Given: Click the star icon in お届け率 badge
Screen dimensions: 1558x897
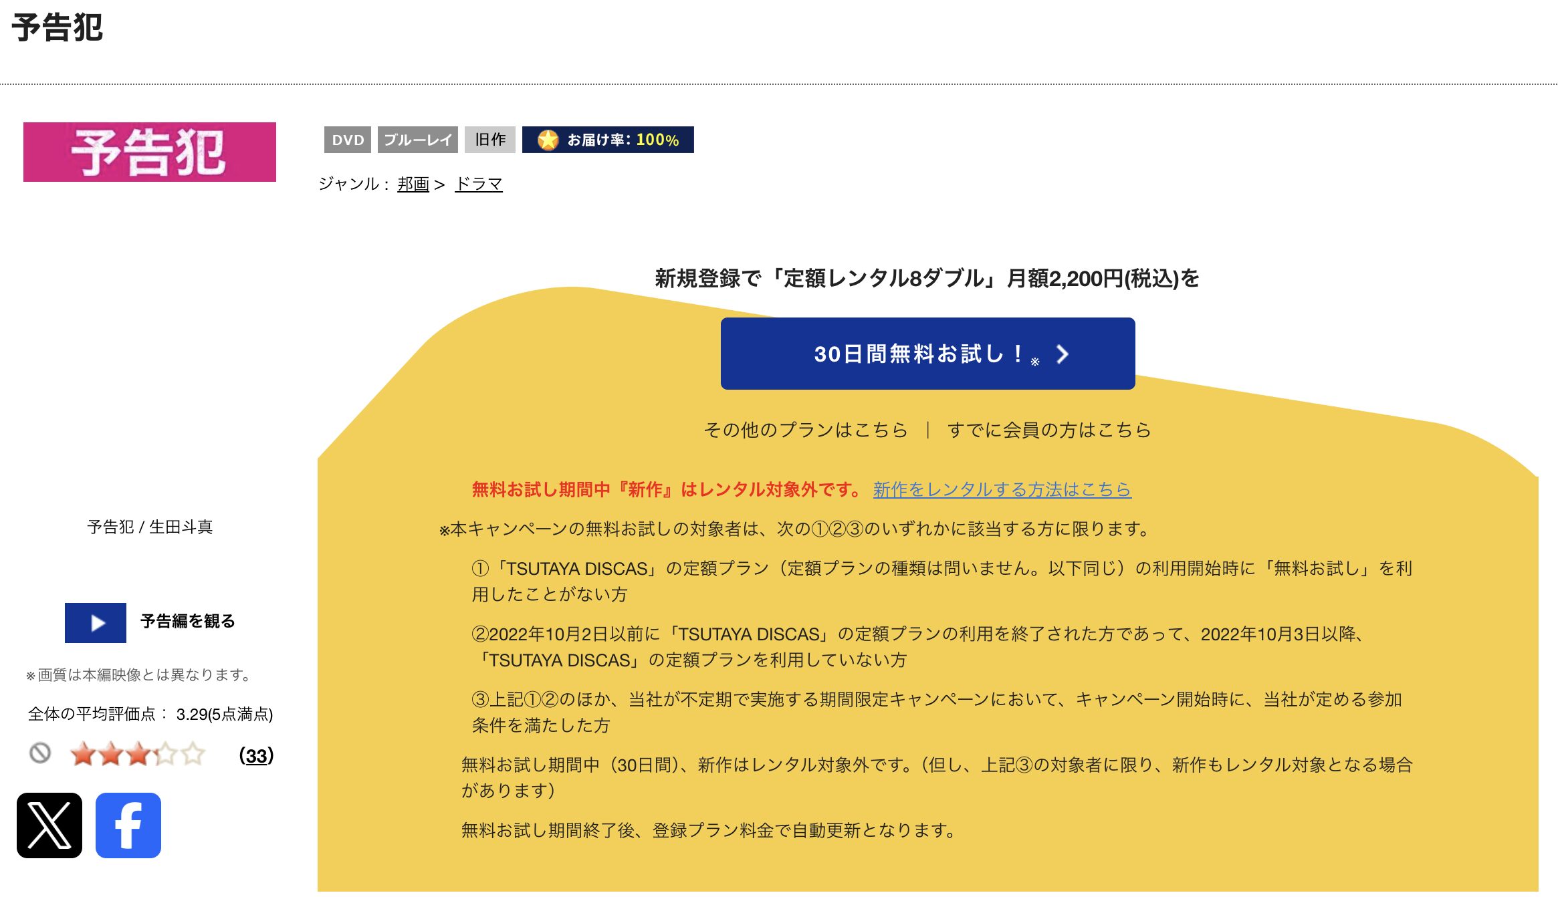Looking at the screenshot, I should pyautogui.click(x=548, y=140).
